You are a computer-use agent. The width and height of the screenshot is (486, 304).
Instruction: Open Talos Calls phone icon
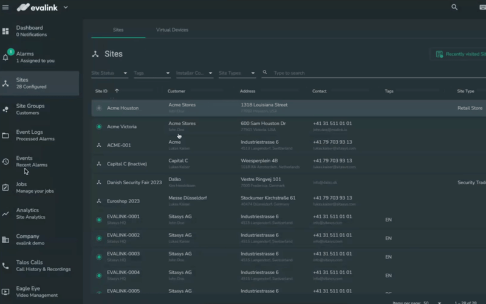click(x=6, y=266)
